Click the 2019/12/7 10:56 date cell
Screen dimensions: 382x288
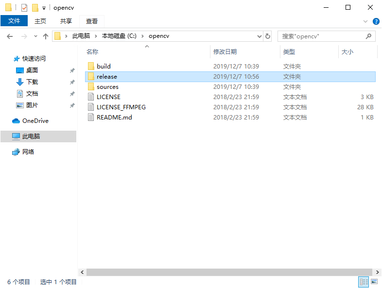pyautogui.click(x=236, y=76)
